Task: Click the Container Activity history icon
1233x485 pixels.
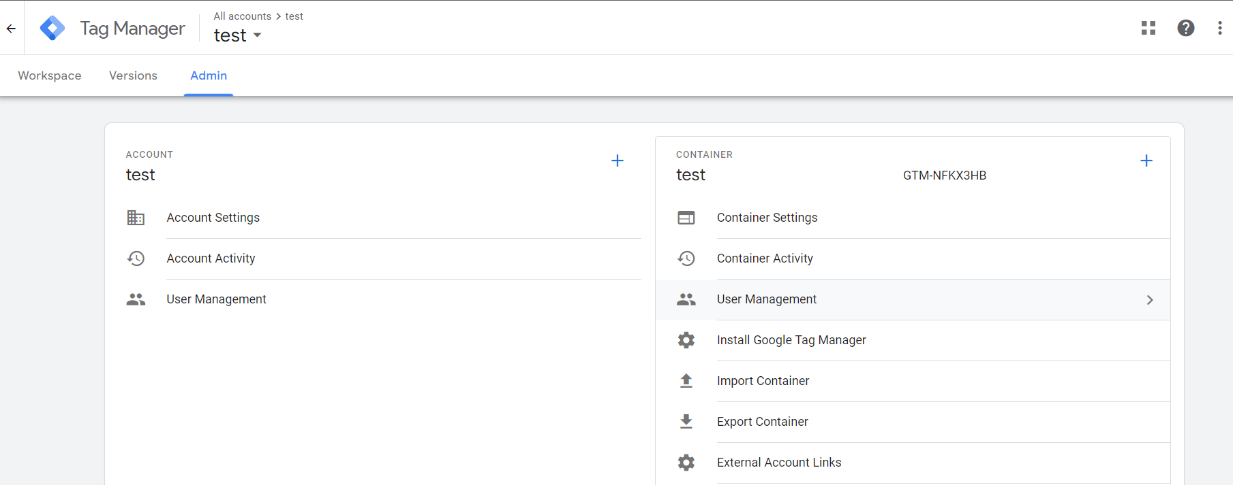Action: [686, 258]
